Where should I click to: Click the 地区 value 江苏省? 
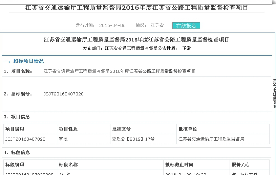157,26
